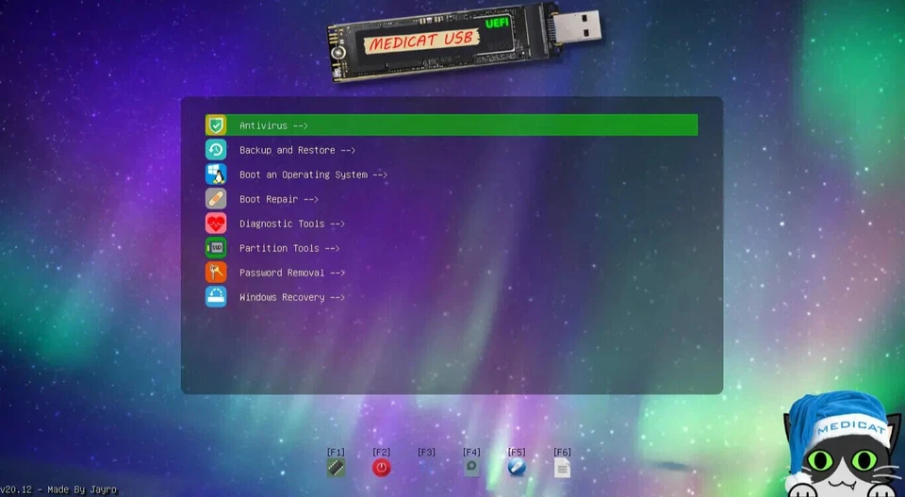Open the Password Removal --> submenu

[x=292, y=273]
